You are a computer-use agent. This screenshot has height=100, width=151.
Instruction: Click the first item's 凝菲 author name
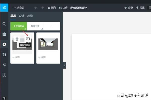tap(18, 57)
